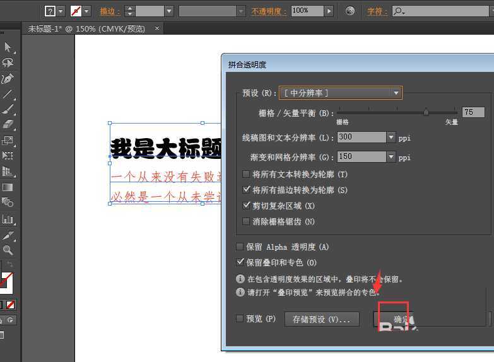Select the Direct Selection arrow tool

tap(8, 47)
